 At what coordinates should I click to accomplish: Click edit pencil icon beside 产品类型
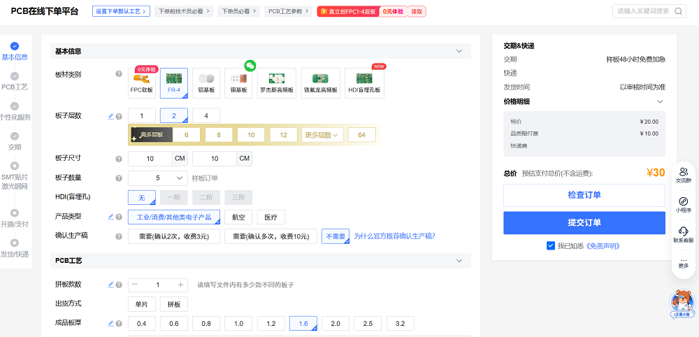[x=111, y=217]
